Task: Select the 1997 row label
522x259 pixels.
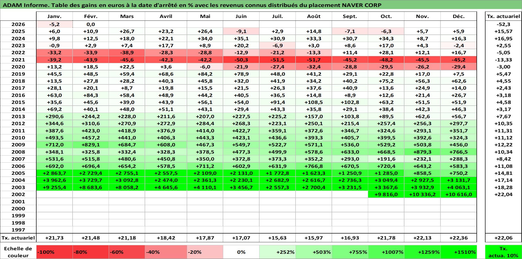Action: pyautogui.click(x=18, y=230)
